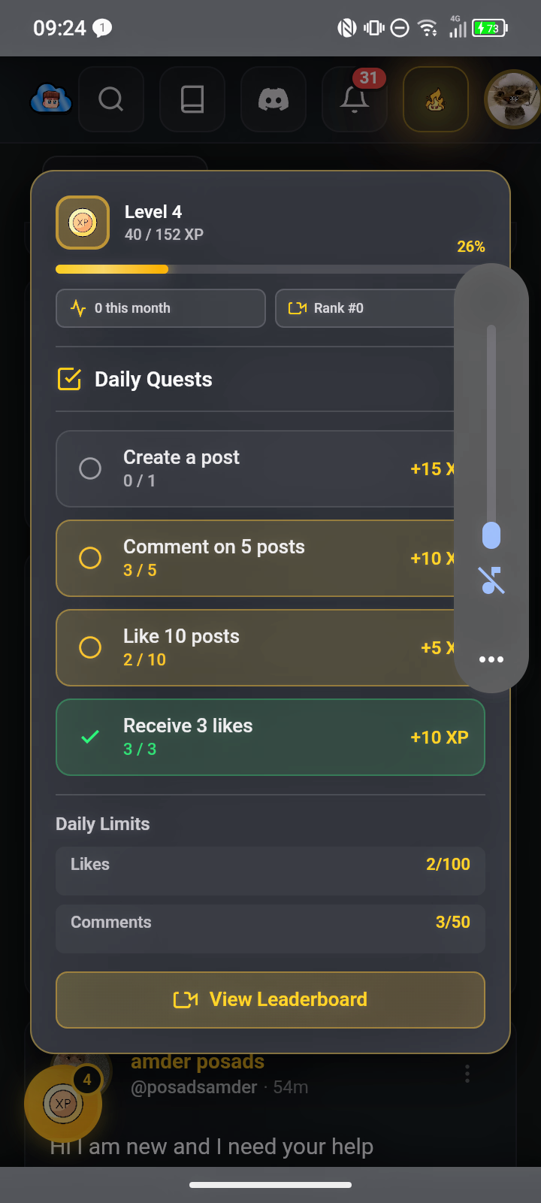Open post options menu beside amder posads
541x1203 pixels.
[x=467, y=1074]
